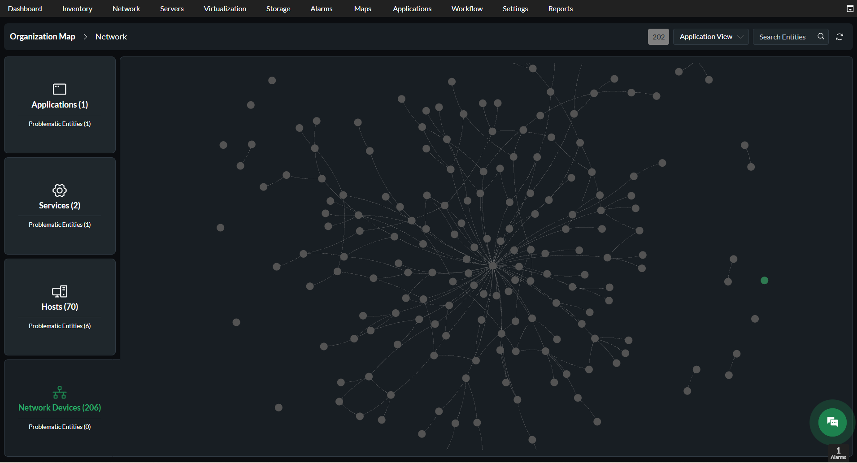Image resolution: width=857 pixels, height=463 pixels.
Task: Open the Alarms menu
Action: 321,9
